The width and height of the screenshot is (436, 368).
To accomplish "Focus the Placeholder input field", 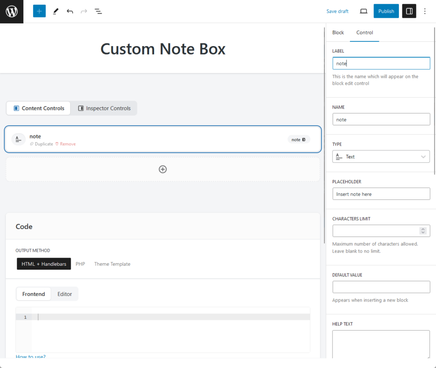I will coord(381,194).
